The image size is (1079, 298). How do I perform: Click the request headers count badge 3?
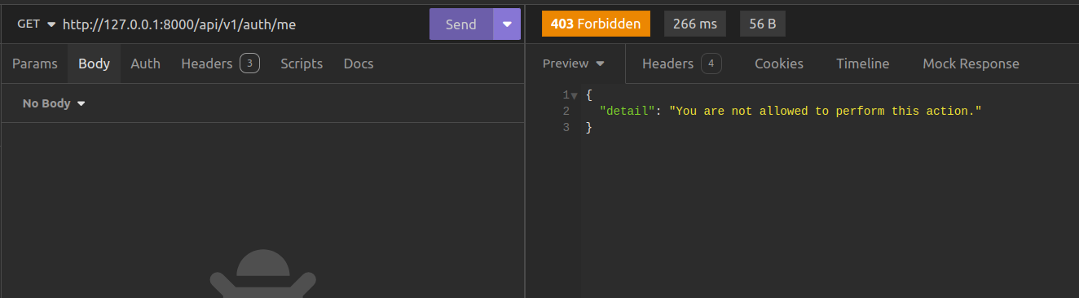point(249,64)
